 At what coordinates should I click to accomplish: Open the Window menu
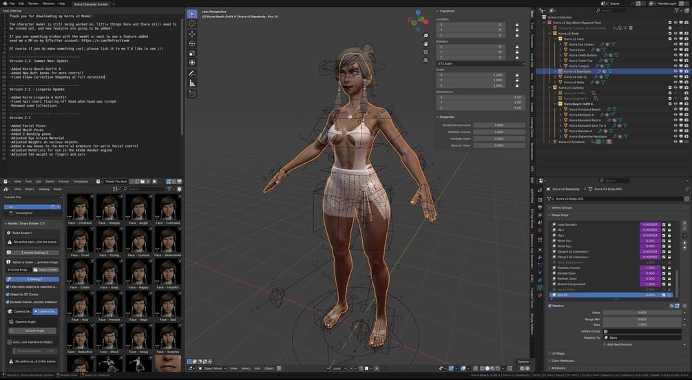pyautogui.click(x=49, y=3)
